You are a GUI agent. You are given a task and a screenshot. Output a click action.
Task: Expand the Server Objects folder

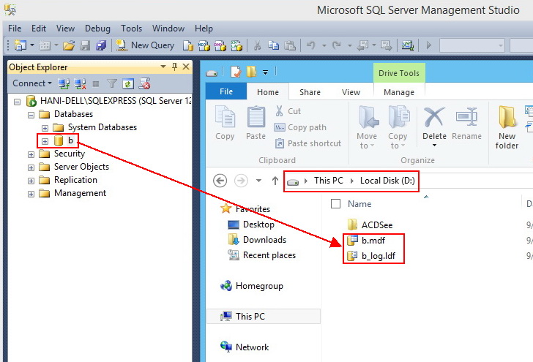[31, 167]
